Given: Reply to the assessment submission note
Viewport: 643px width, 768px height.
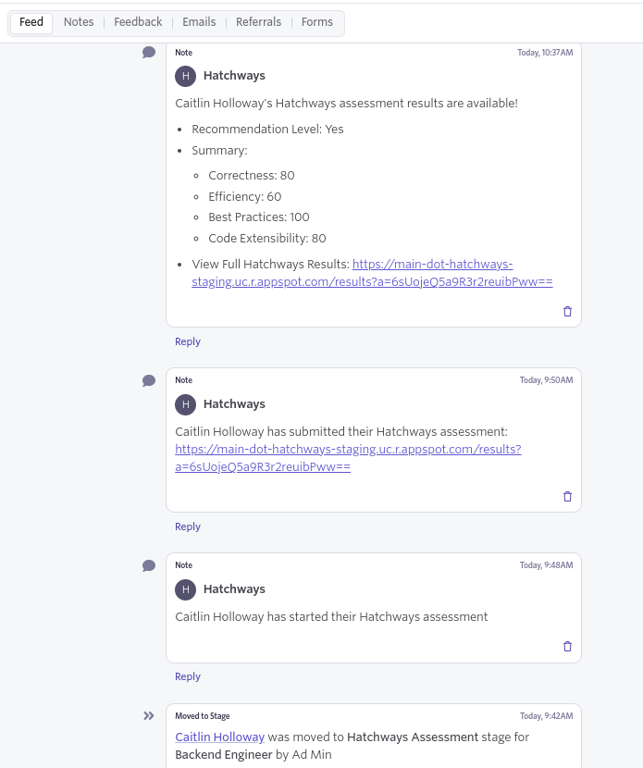Looking at the screenshot, I should (x=188, y=526).
